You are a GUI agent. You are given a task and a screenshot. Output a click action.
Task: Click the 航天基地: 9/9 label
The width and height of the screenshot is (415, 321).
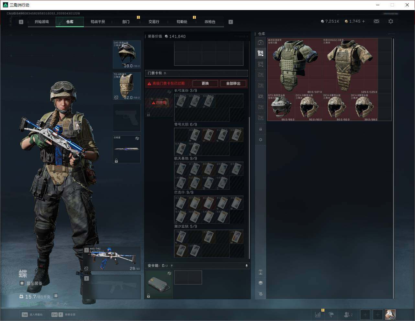tap(185, 159)
